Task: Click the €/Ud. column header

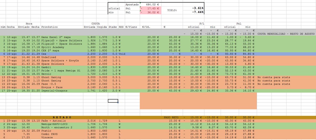Action: click(147, 27)
